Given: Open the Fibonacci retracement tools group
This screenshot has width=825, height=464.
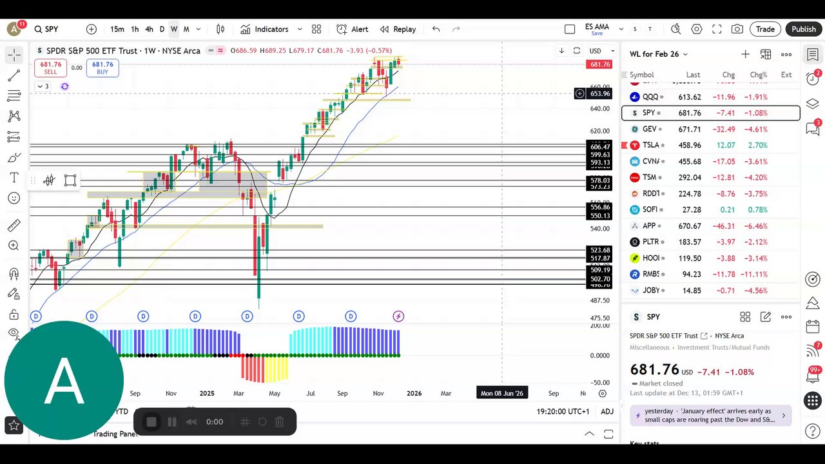Looking at the screenshot, I should [x=14, y=96].
